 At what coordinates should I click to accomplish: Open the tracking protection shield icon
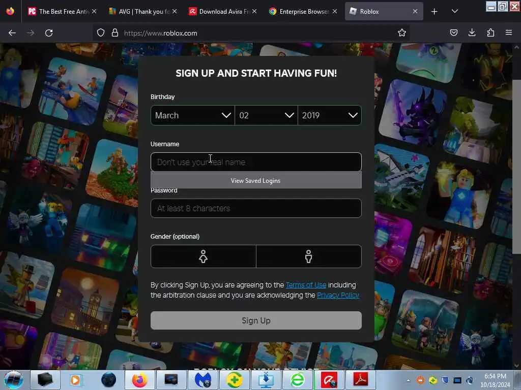(101, 33)
